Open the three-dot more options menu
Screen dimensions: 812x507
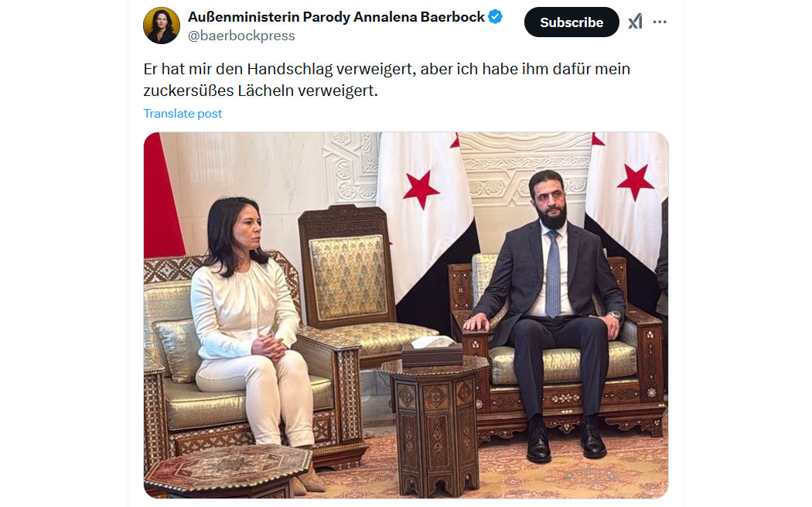tap(660, 22)
